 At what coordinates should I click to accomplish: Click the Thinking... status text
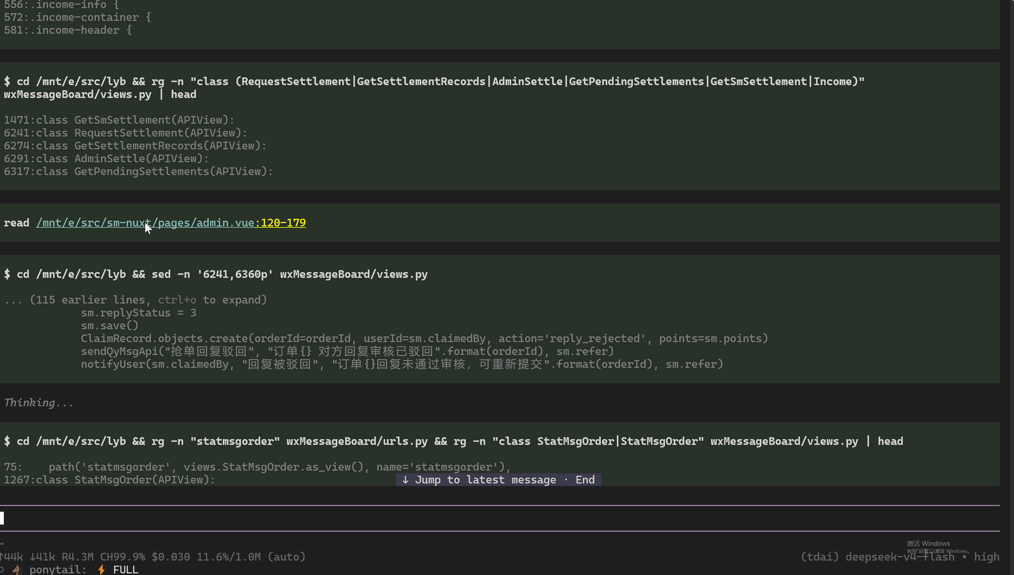(38, 402)
